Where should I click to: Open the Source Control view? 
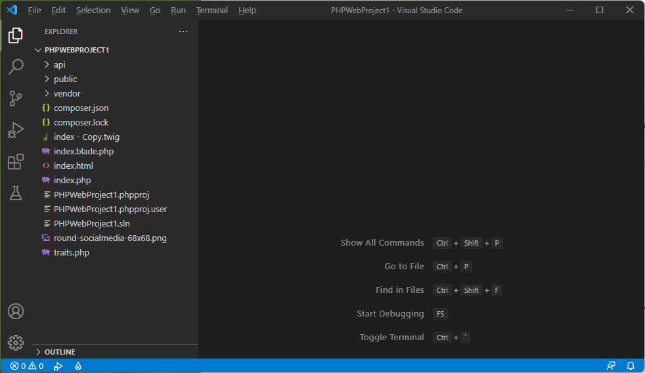click(16, 99)
